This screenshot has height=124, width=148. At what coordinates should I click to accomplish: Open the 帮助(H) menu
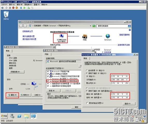(x=44, y=5)
